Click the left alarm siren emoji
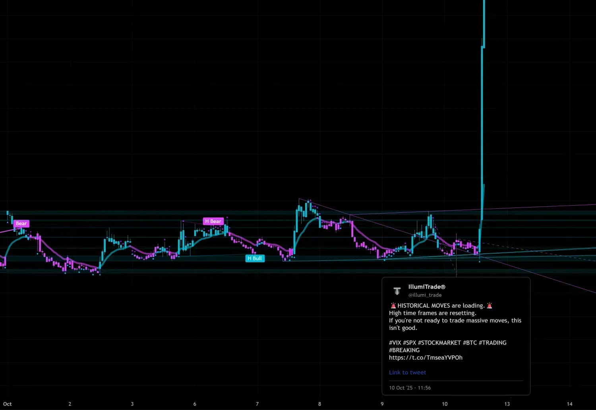 click(x=393, y=305)
